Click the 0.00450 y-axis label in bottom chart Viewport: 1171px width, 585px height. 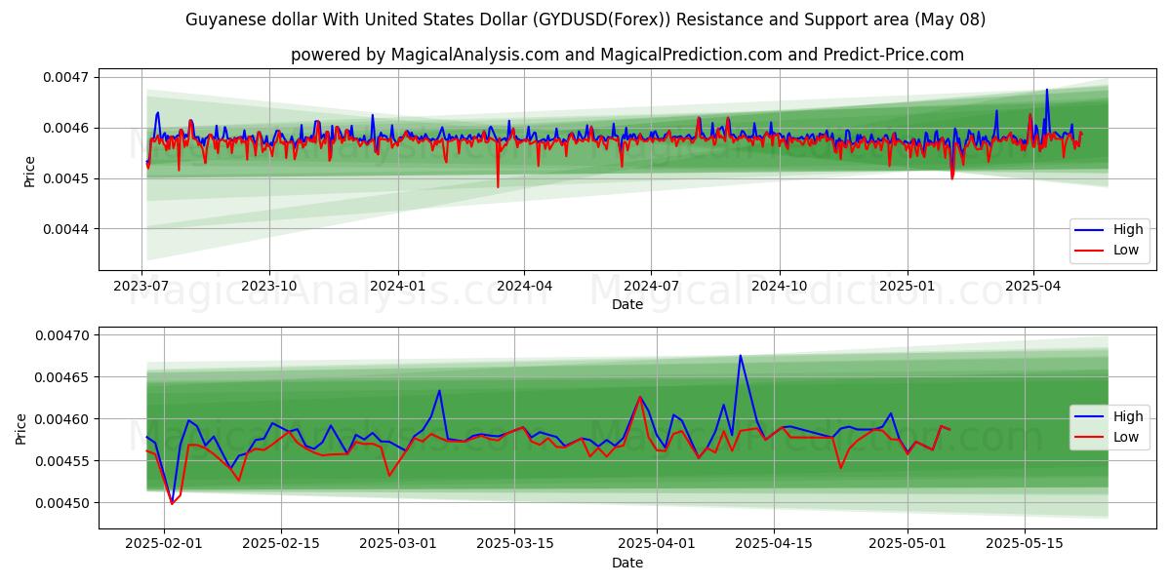click(x=62, y=503)
